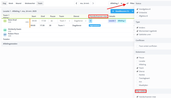This screenshot has width=171, height=98.
Task: Enable the Maaltijden column checkbox
Action: [137, 85]
